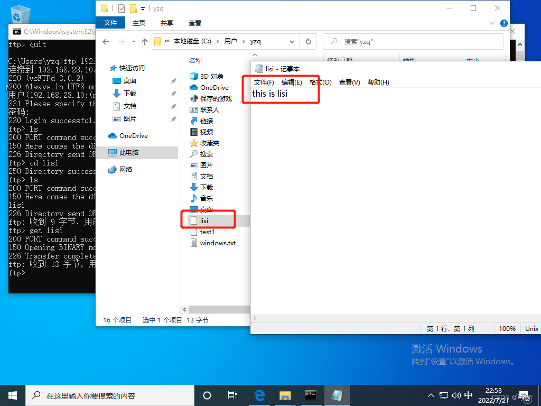Click the Notepad Help menu 帮助(H)

377,82
